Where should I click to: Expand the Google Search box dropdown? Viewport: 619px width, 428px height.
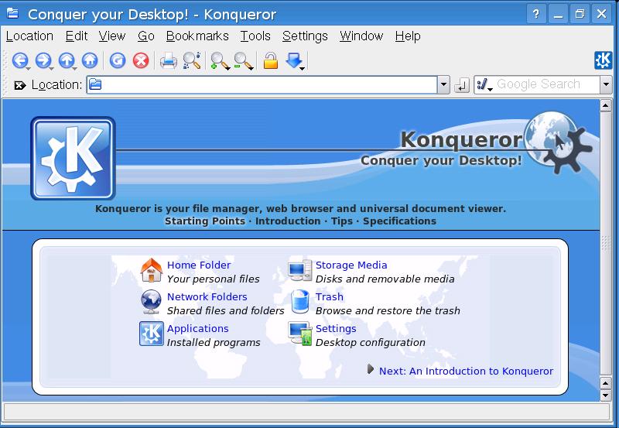tap(606, 84)
